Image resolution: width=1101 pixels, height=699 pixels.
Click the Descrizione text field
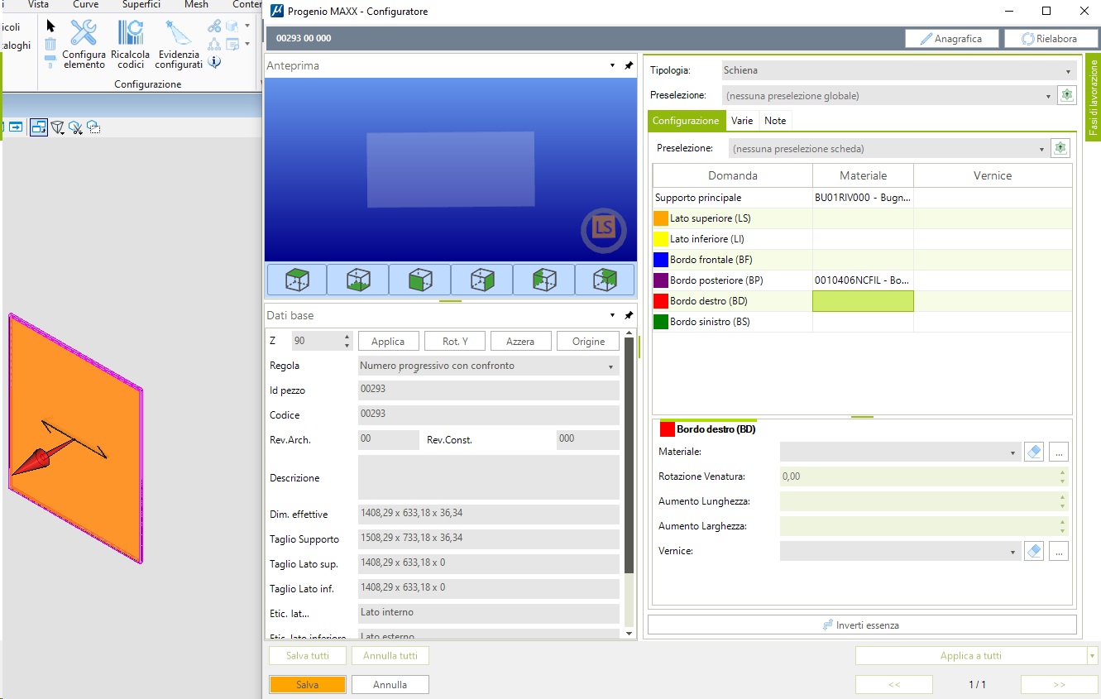[489, 477]
